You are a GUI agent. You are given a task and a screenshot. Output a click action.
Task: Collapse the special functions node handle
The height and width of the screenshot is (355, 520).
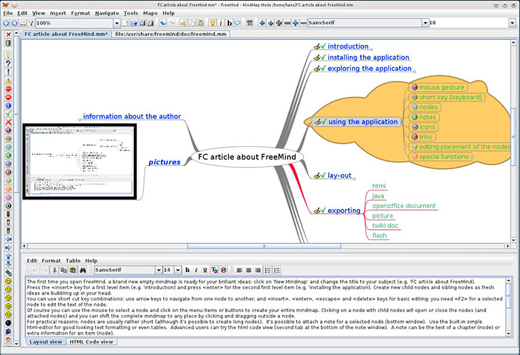472,156
